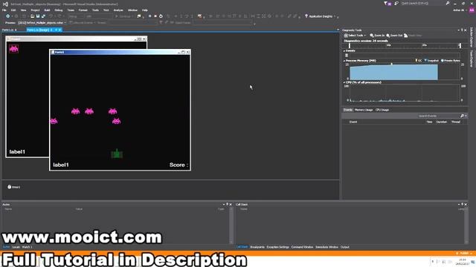The height and width of the screenshot is (267, 476).
Task: Select the Form1.cs [Design] tab
Action: 38,30
